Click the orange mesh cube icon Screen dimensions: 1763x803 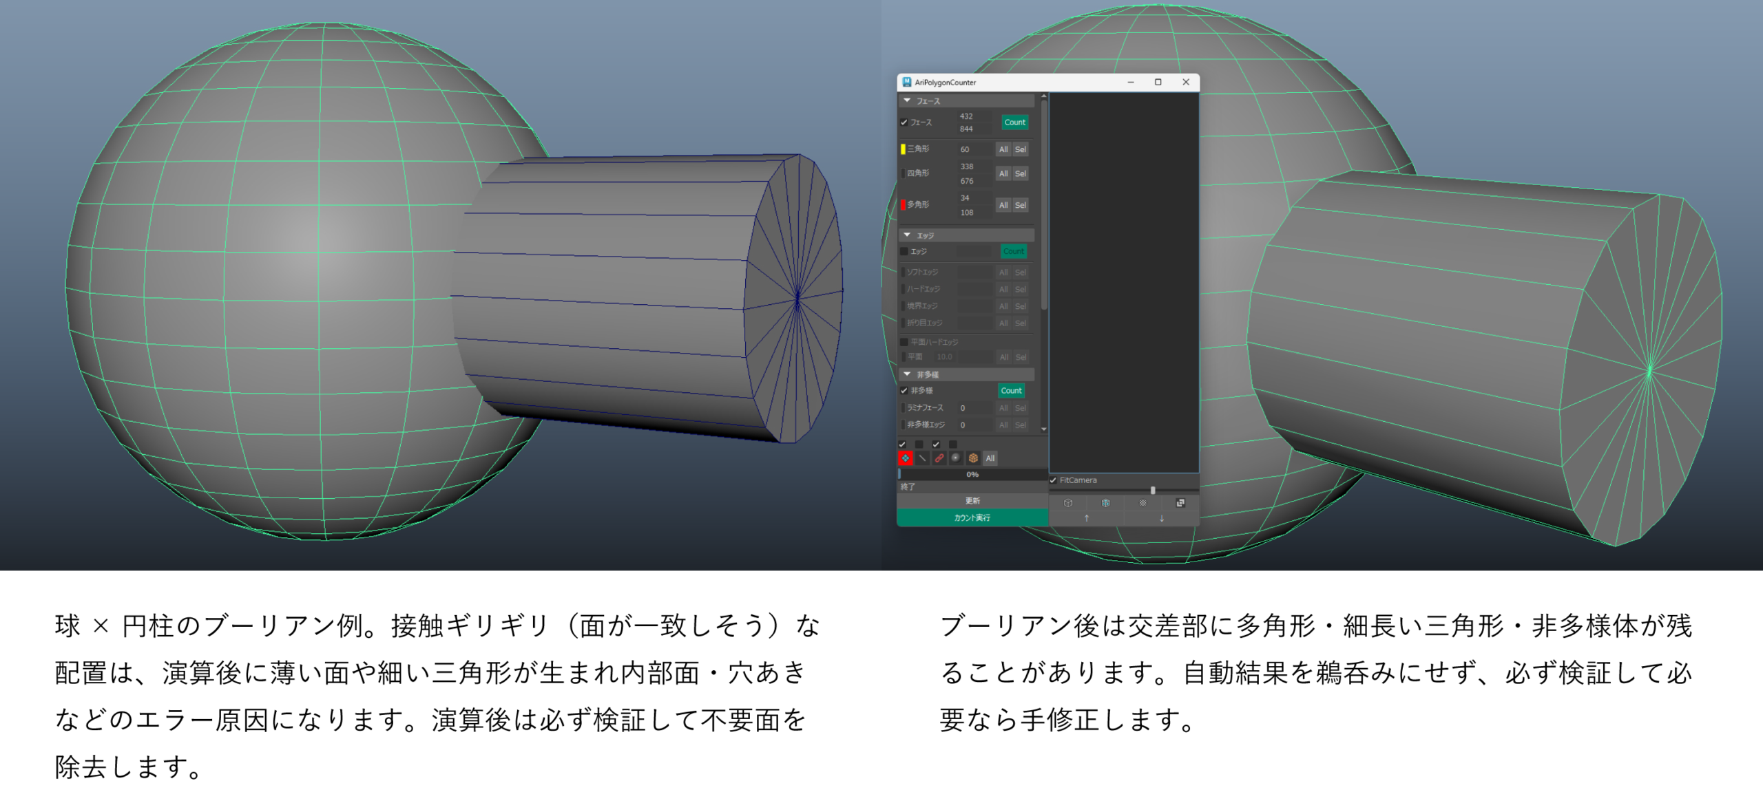[x=972, y=458]
